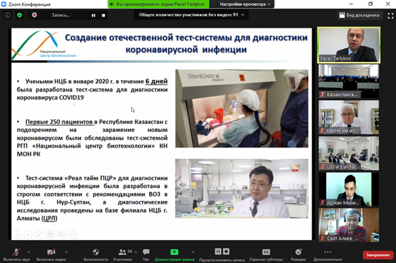
Task: Click the slide all-slides view control
Action: click(x=50, y=235)
